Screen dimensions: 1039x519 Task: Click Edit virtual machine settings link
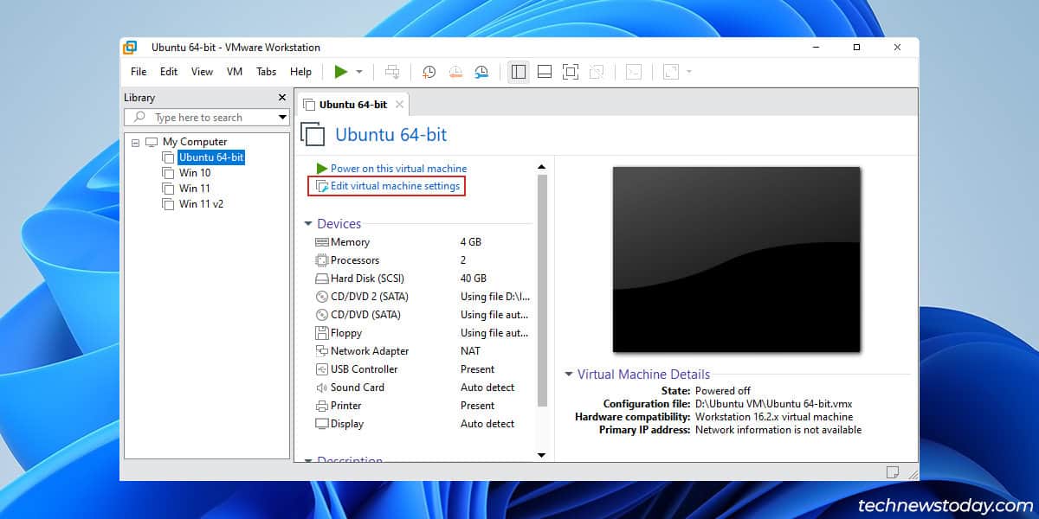click(395, 186)
